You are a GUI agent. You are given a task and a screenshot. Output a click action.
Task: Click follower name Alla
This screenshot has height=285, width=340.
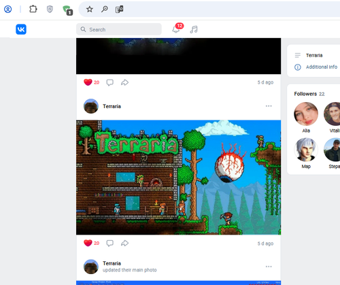(x=306, y=131)
